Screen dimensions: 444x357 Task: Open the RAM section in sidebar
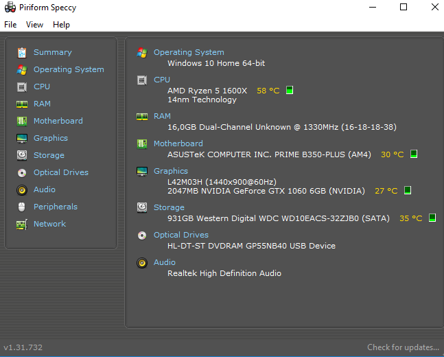[x=42, y=104]
